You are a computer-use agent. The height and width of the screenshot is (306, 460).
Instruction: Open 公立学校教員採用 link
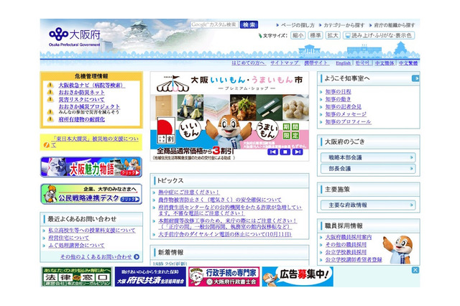point(346,252)
